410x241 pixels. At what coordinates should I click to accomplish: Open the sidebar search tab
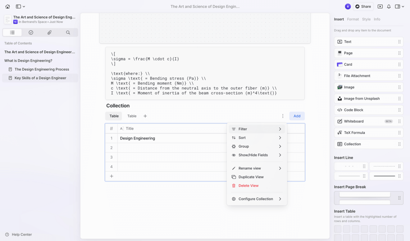coord(68,32)
